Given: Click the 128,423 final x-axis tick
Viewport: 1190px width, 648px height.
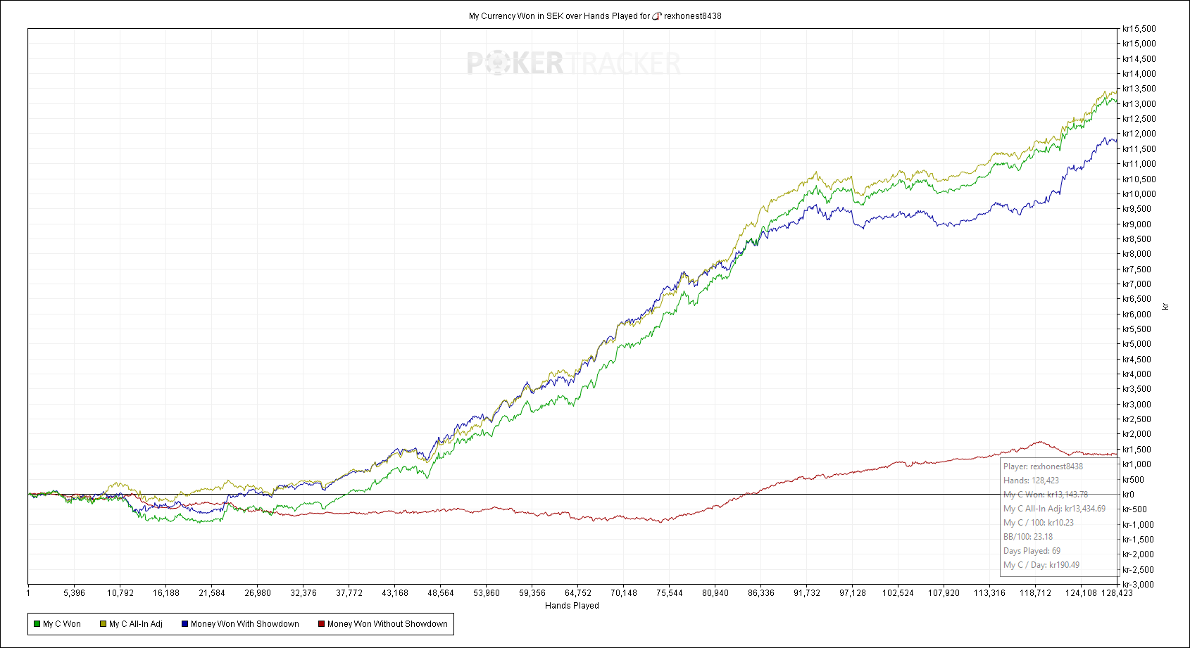Looking at the screenshot, I should 1117,593.
